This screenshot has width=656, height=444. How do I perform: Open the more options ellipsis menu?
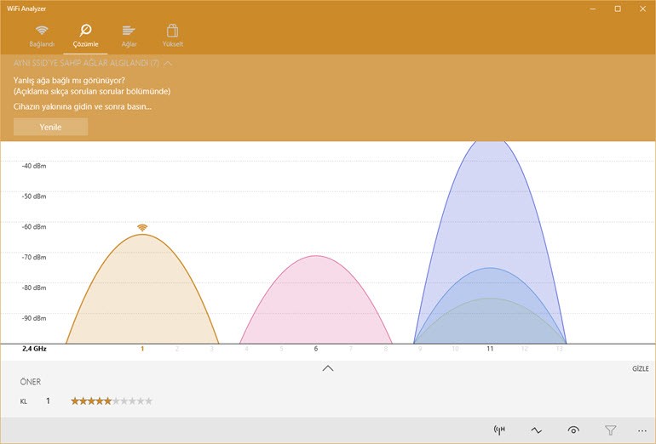pos(642,430)
